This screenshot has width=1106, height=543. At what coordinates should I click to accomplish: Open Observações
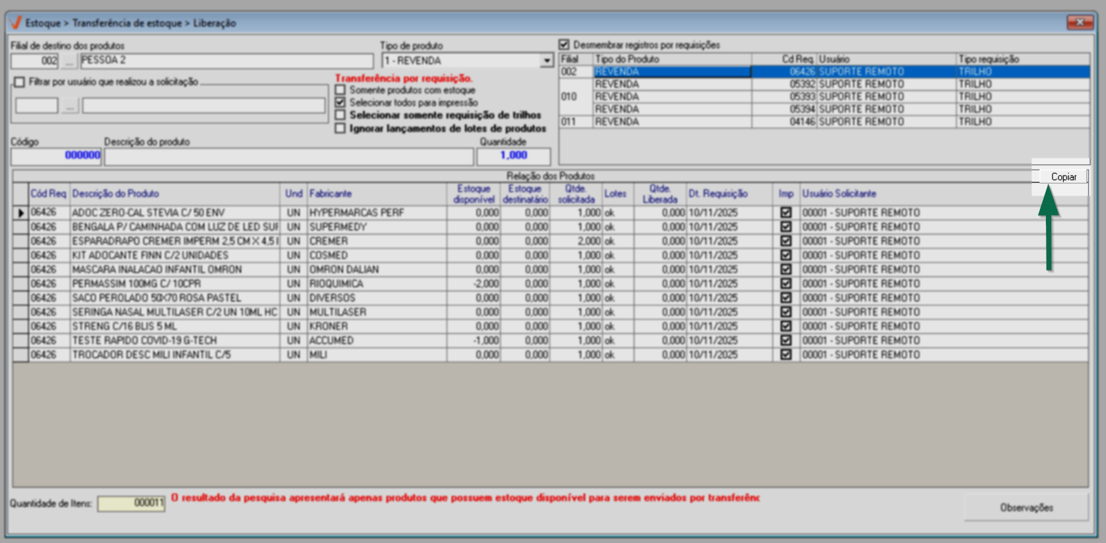1027,508
